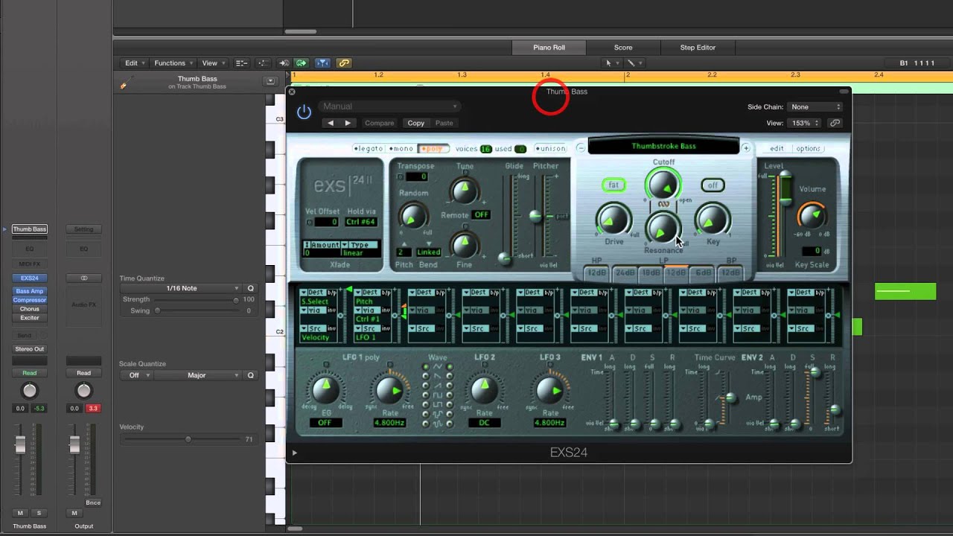Select the pencil tool menu
The width and height of the screenshot is (953, 536).
pyautogui.click(x=634, y=63)
